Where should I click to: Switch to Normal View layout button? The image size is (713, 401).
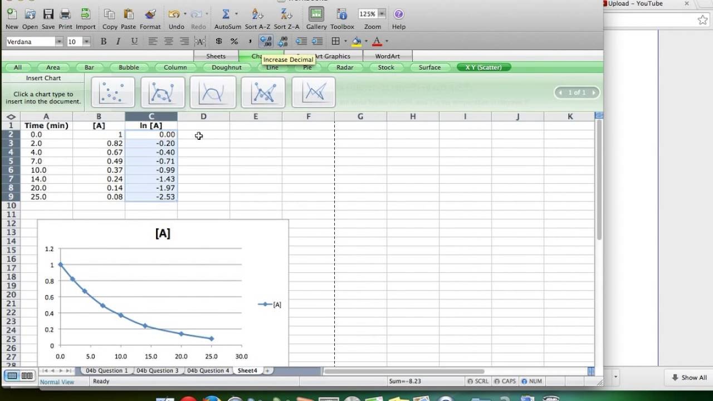point(12,376)
